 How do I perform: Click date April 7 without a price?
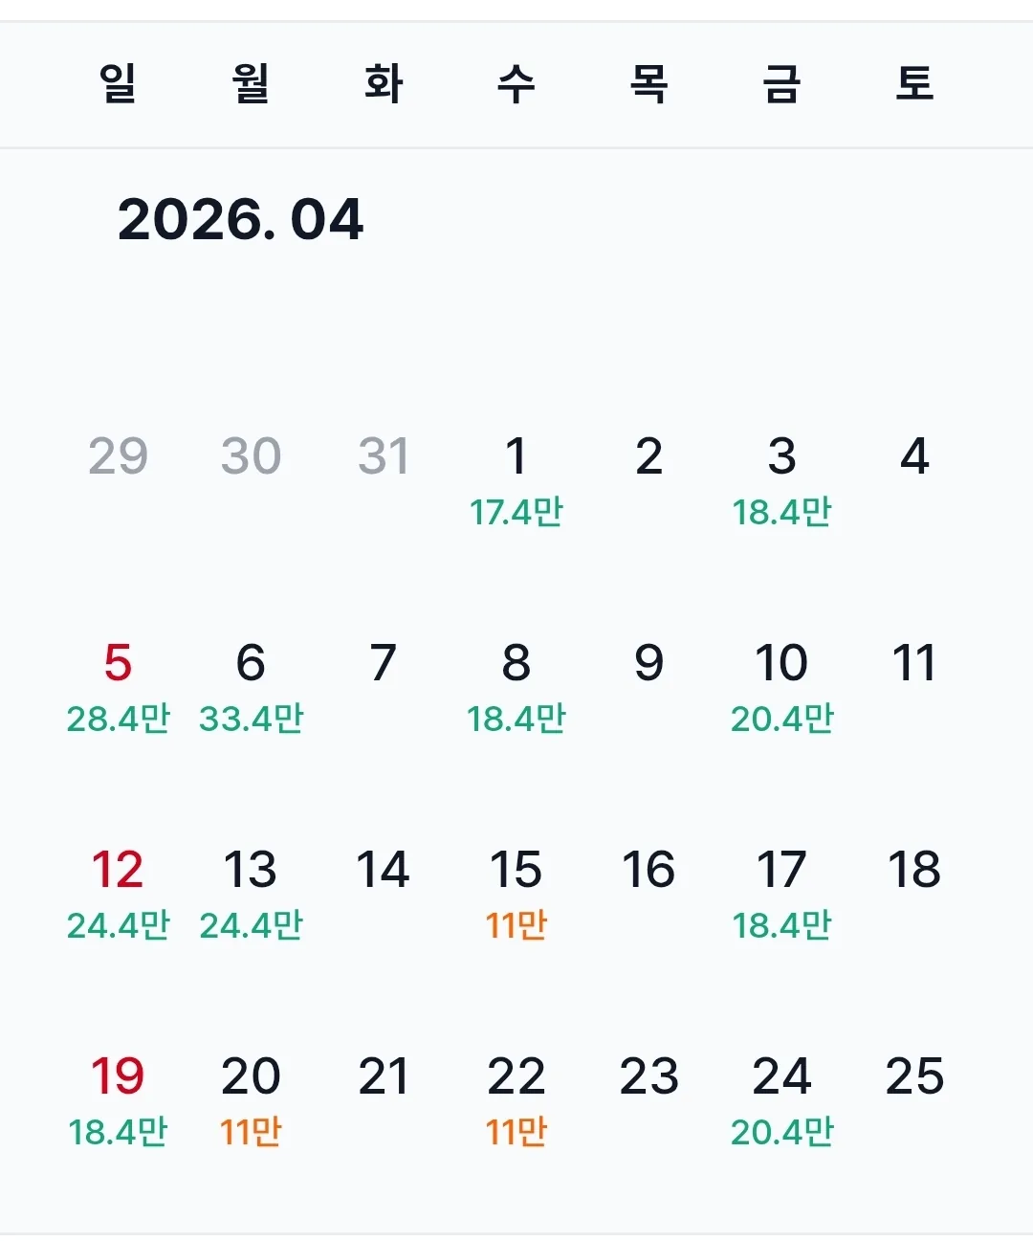pyautogui.click(x=383, y=663)
